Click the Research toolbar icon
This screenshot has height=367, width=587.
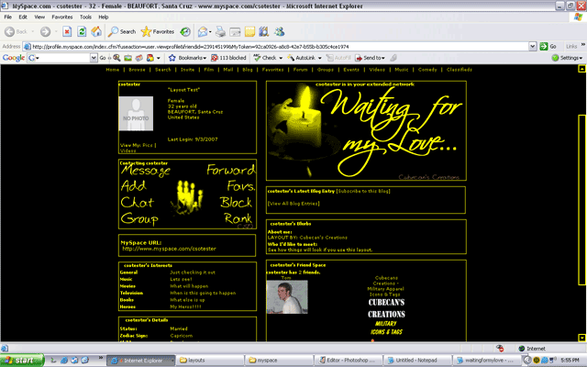264,32
